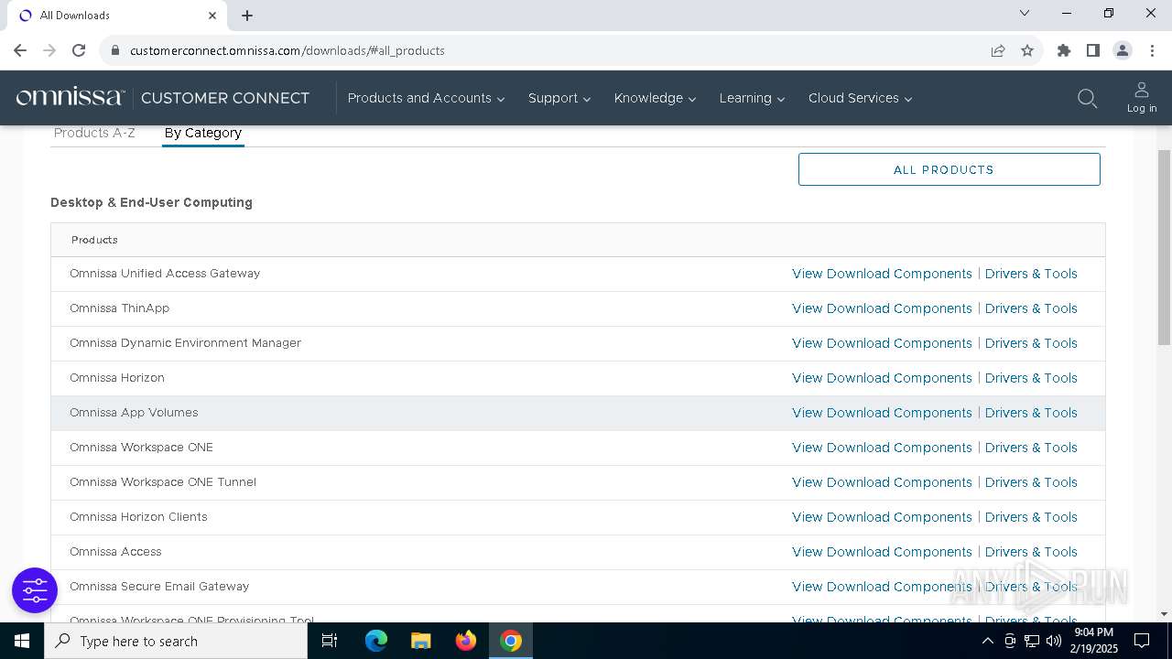1172x659 pixels.
Task: Open the Log in user icon
Action: 1142,97
